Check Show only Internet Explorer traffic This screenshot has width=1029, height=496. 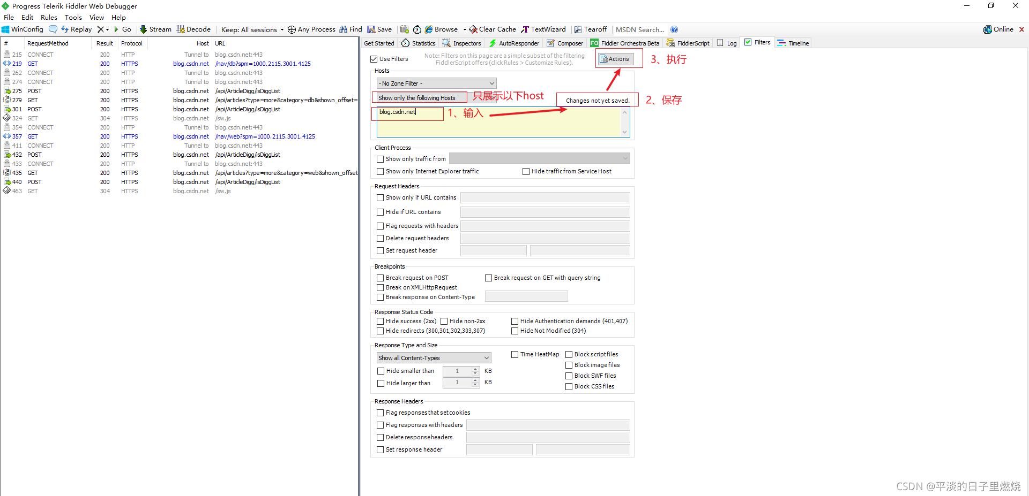[x=380, y=171]
